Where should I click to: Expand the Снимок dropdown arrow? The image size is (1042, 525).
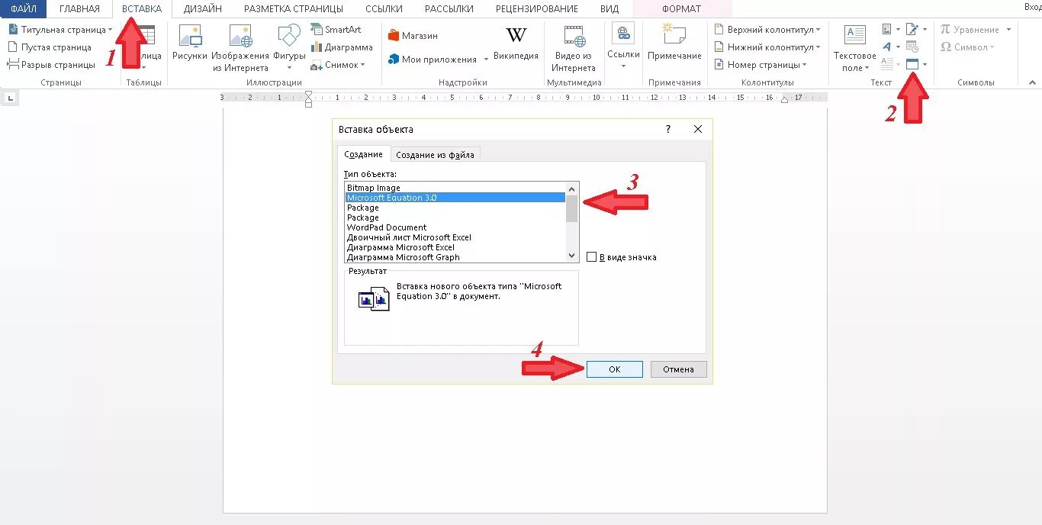(363, 65)
